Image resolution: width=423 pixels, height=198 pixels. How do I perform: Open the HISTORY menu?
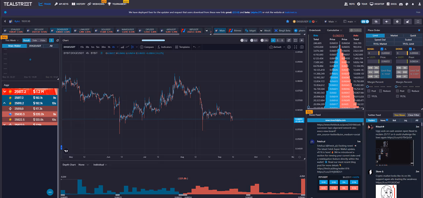pos(78,4)
